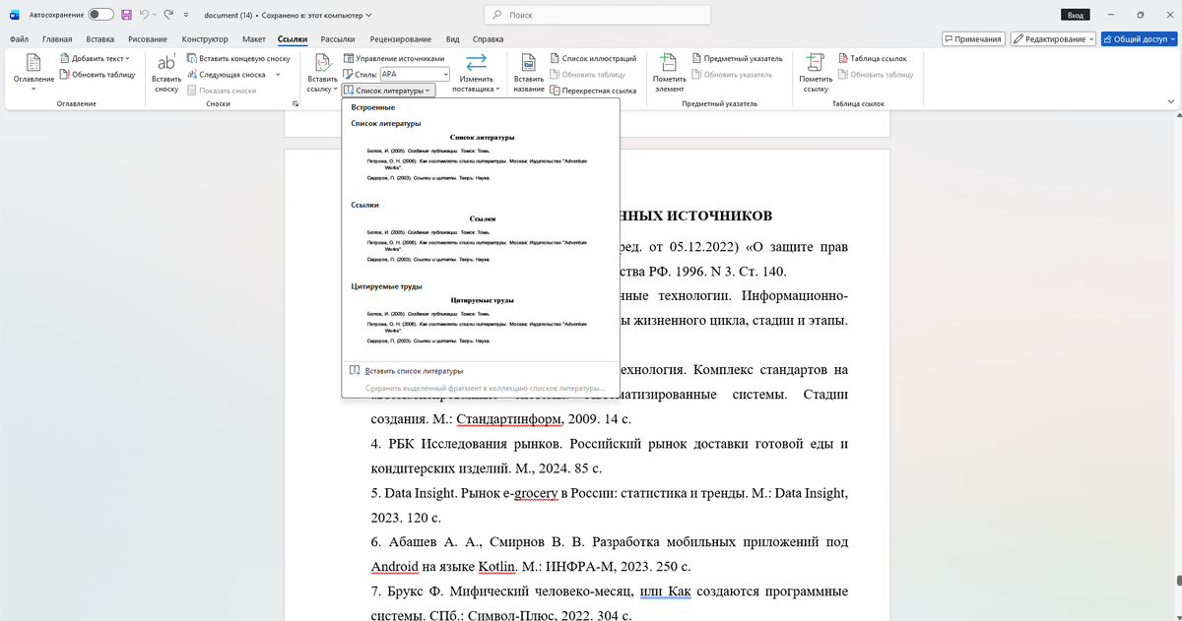Open the Сноски group dialog launcher
Screen dimensions: 1182x621
point(295,103)
